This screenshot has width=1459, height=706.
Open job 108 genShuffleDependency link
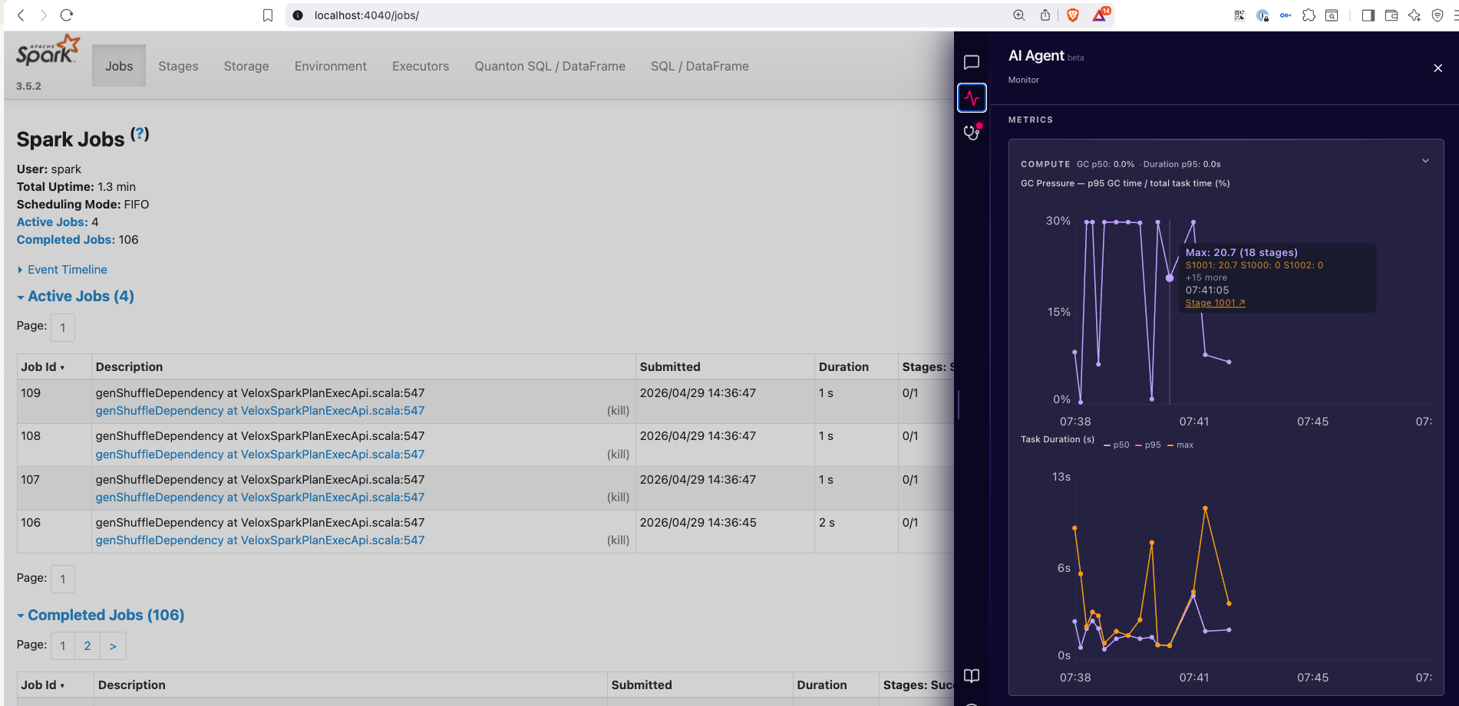tap(260, 455)
